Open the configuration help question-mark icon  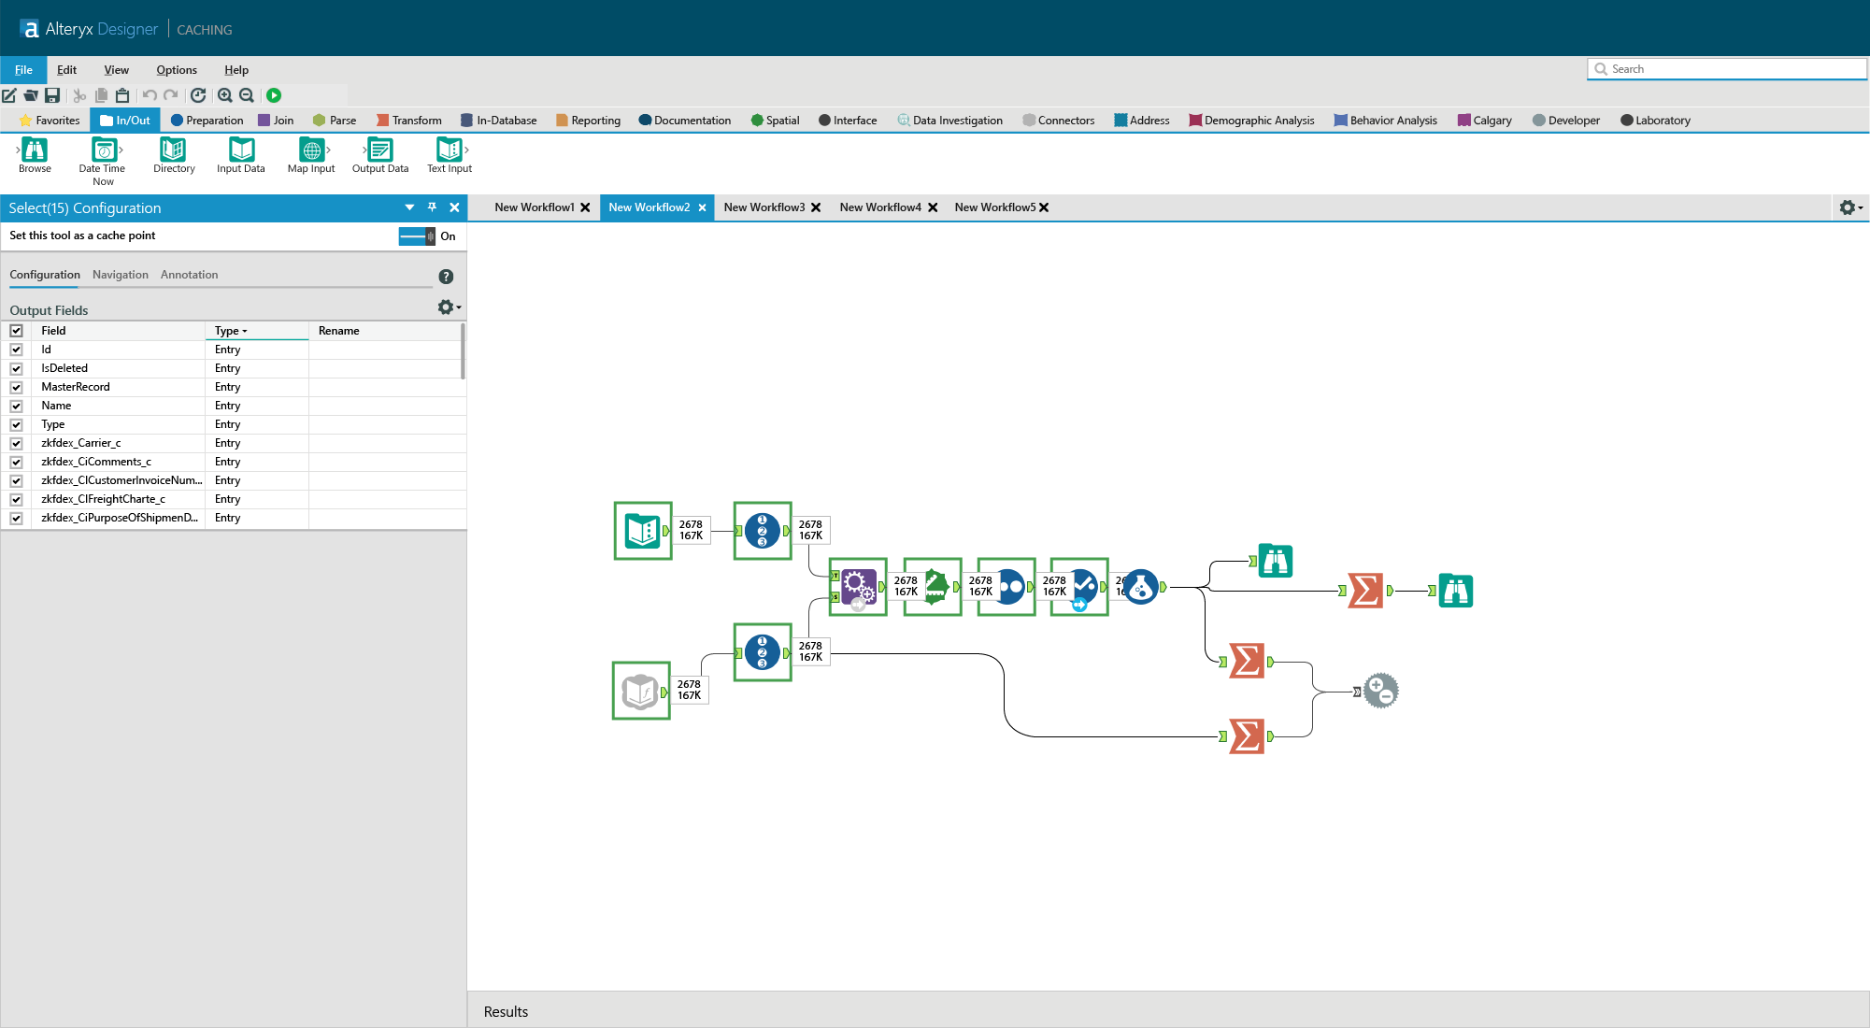446,277
